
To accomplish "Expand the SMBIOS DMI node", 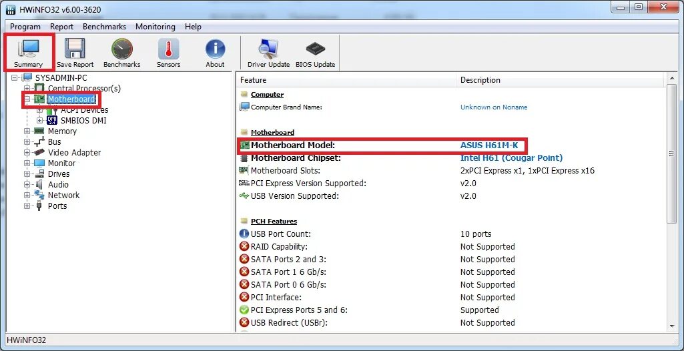I will pos(39,120).
